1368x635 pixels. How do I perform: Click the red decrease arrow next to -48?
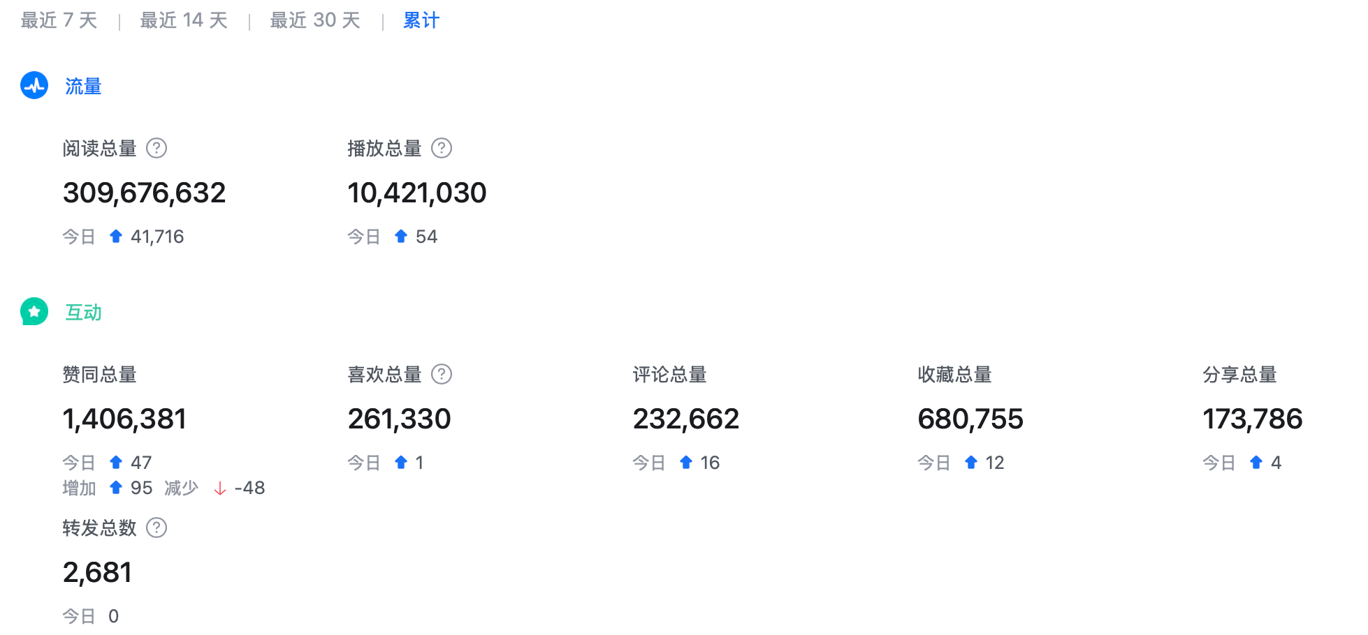coord(220,488)
